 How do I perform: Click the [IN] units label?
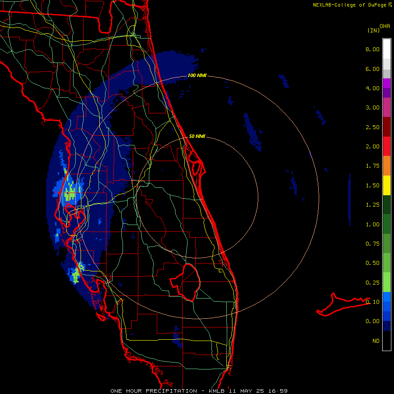(x=373, y=30)
